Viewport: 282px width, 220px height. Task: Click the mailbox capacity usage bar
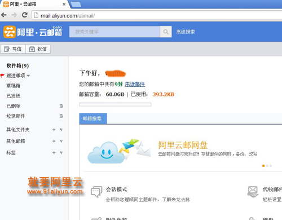(115, 104)
